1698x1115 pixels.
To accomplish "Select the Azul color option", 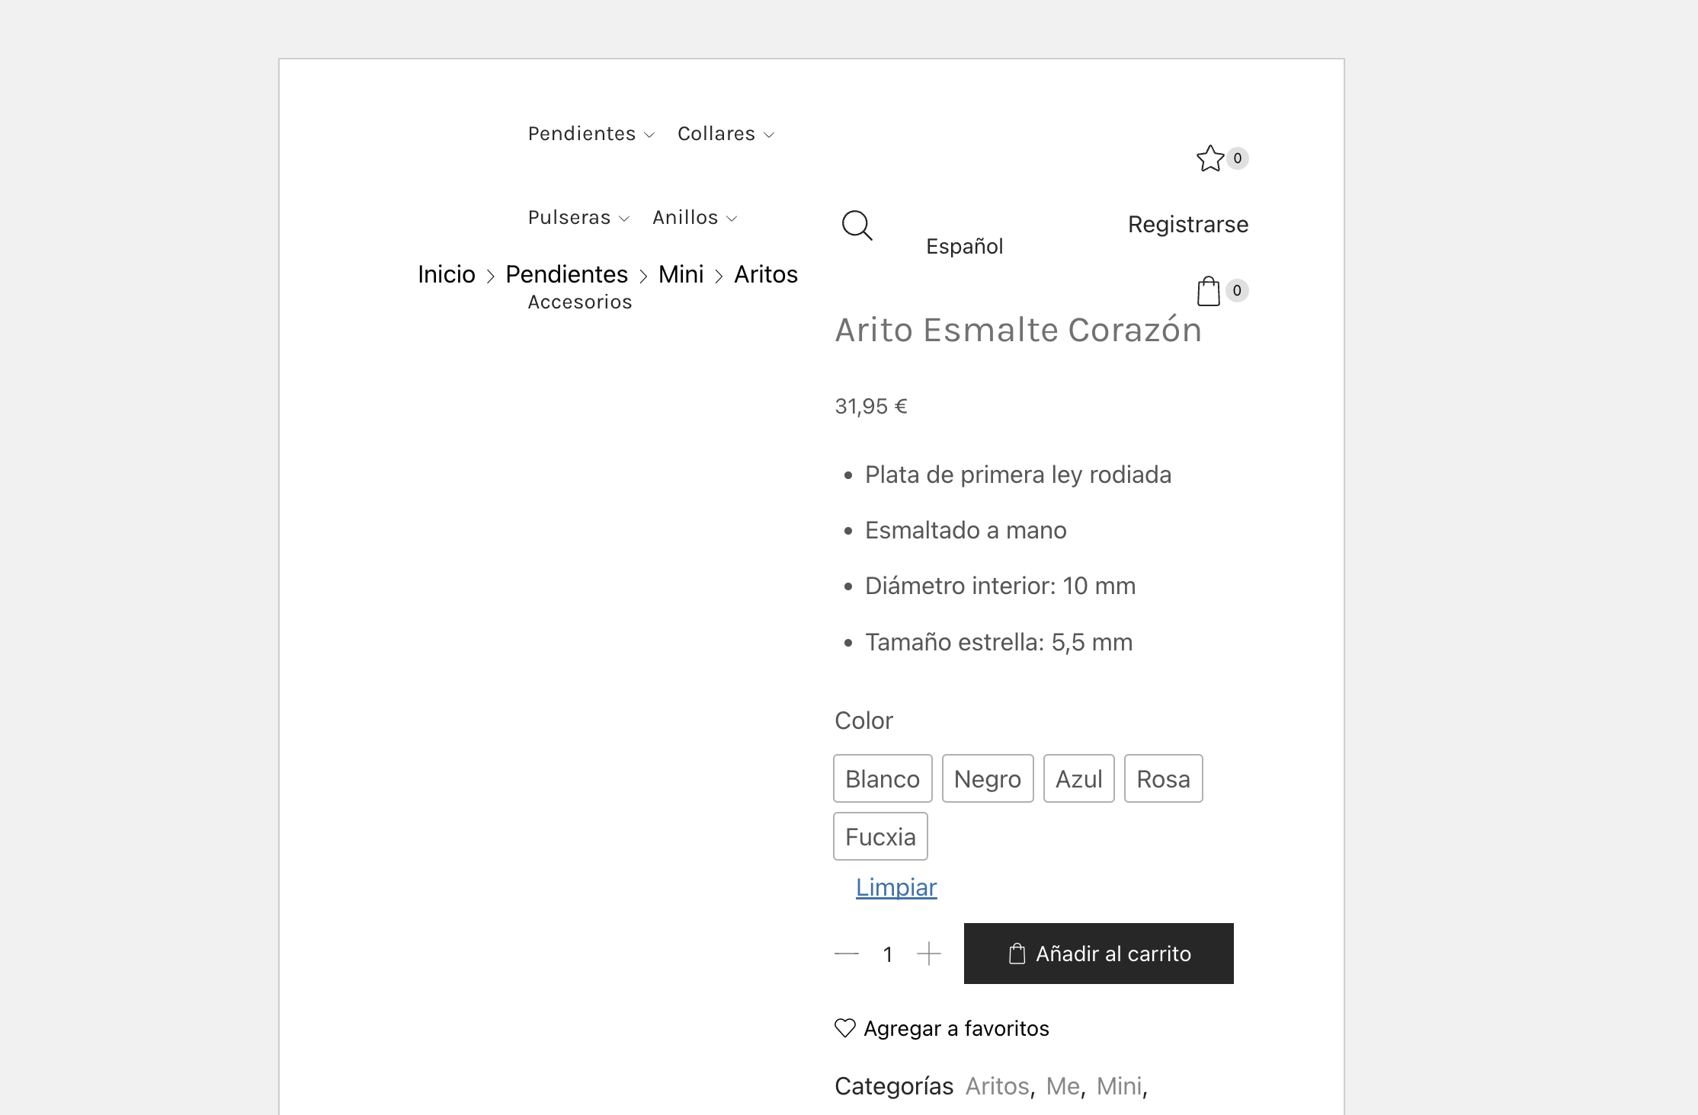I will pyautogui.click(x=1079, y=778).
